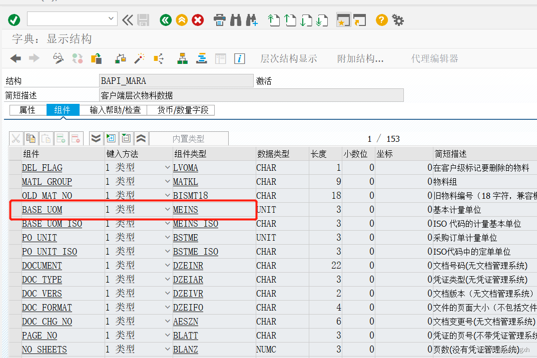Click the Print icon

coord(220,20)
